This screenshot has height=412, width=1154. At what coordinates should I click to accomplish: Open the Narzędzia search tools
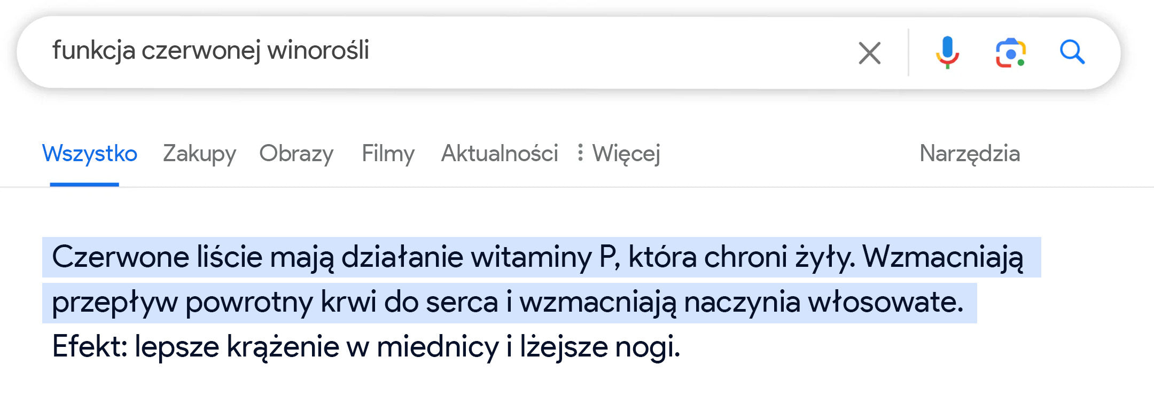point(969,154)
